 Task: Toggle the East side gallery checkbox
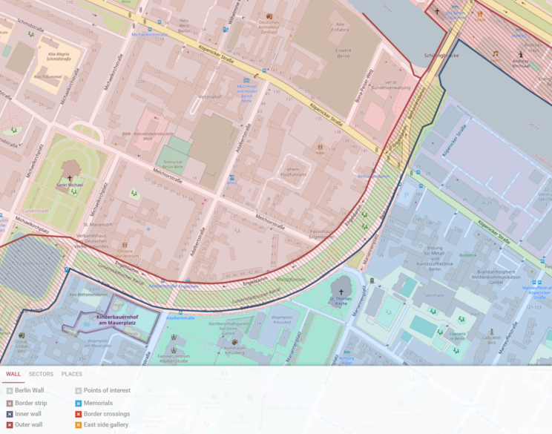pos(79,426)
